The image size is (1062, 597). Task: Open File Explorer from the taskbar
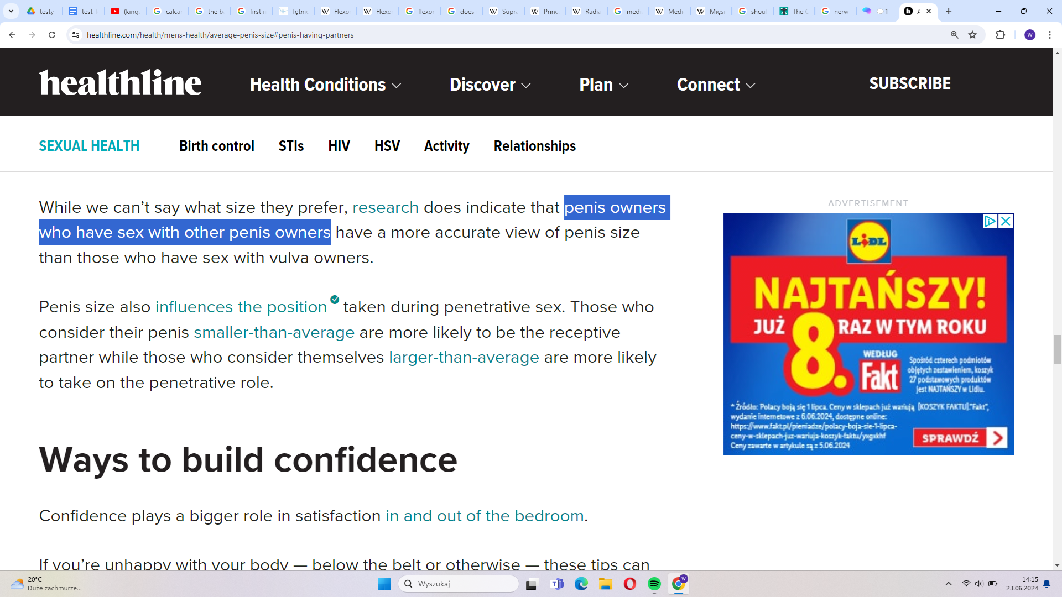pyautogui.click(x=606, y=584)
